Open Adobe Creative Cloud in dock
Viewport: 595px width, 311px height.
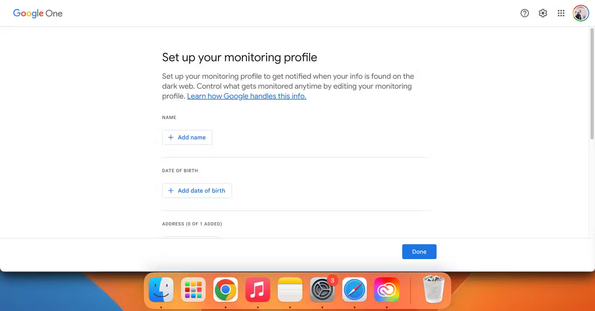387,290
